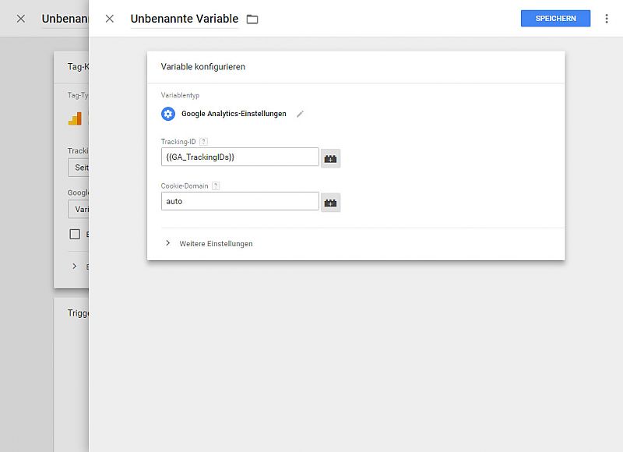Open the three-dot more options menu
The image size is (623, 452).
pos(607,19)
